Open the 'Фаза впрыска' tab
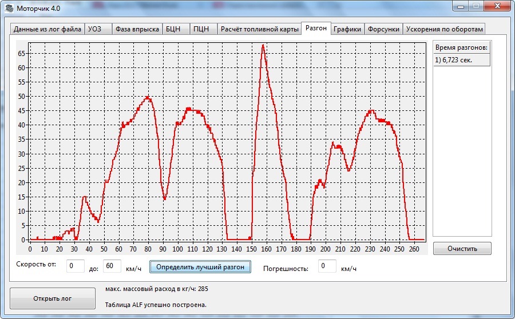The width and height of the screenshot is (515, 319). coord(137,29)
